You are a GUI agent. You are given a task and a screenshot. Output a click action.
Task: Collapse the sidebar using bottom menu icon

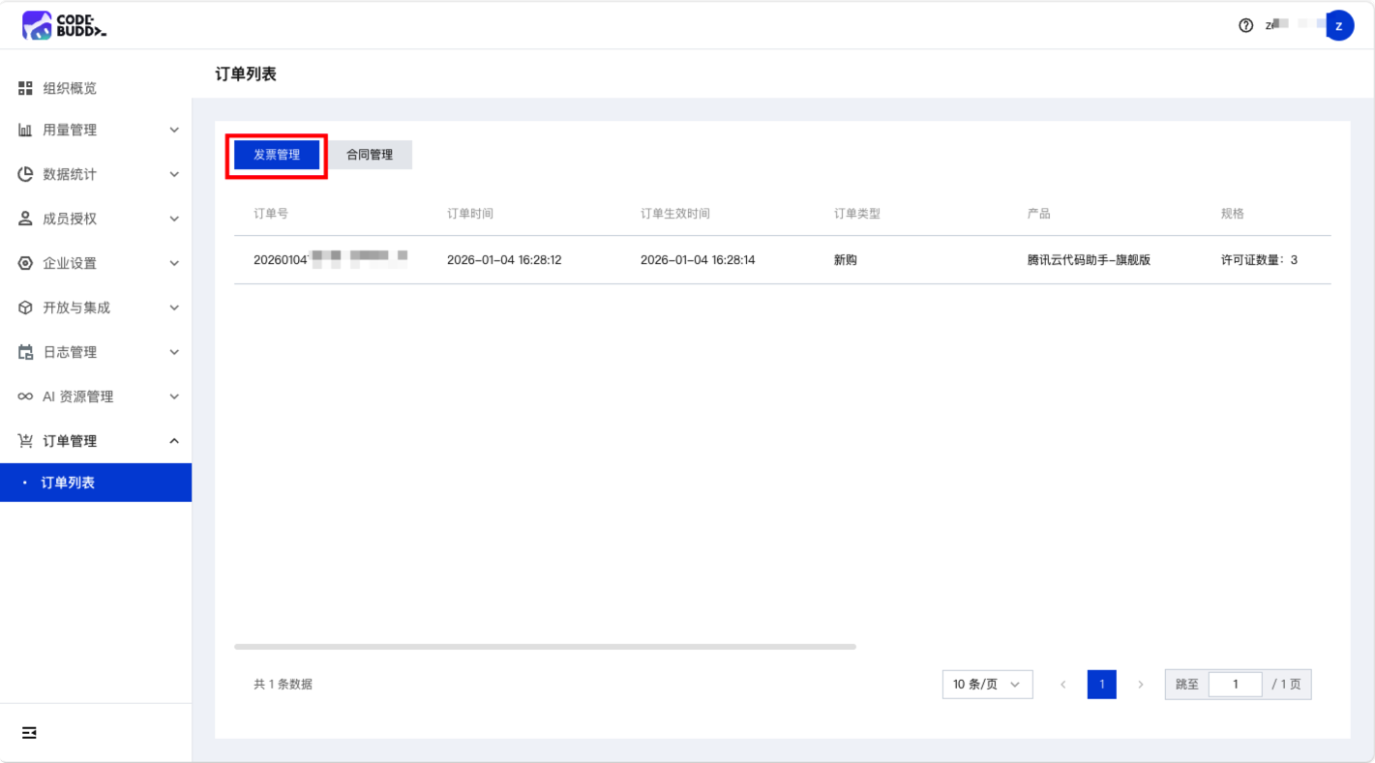pyautogui.click(x=29, y=733)
